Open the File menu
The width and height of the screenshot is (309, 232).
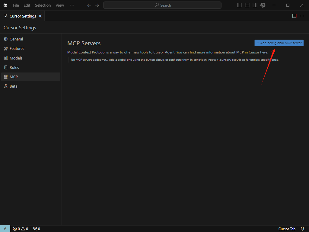16,5
